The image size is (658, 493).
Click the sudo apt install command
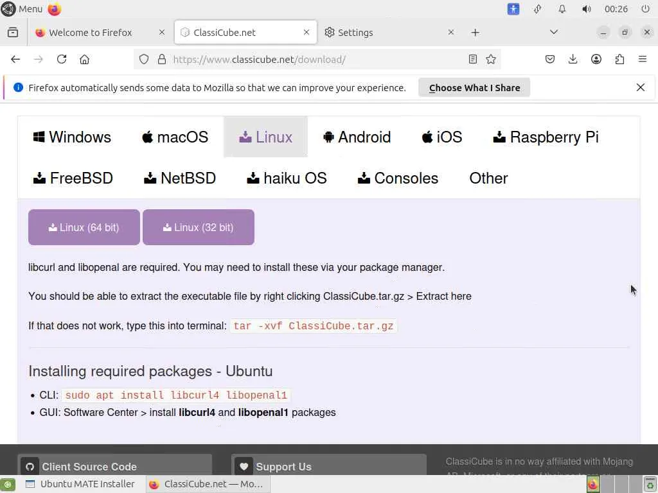click(176, 395)
